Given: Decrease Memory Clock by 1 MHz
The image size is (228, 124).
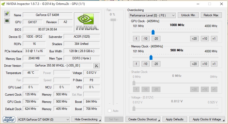Looking at the screenshot, I should click(136, 64).
